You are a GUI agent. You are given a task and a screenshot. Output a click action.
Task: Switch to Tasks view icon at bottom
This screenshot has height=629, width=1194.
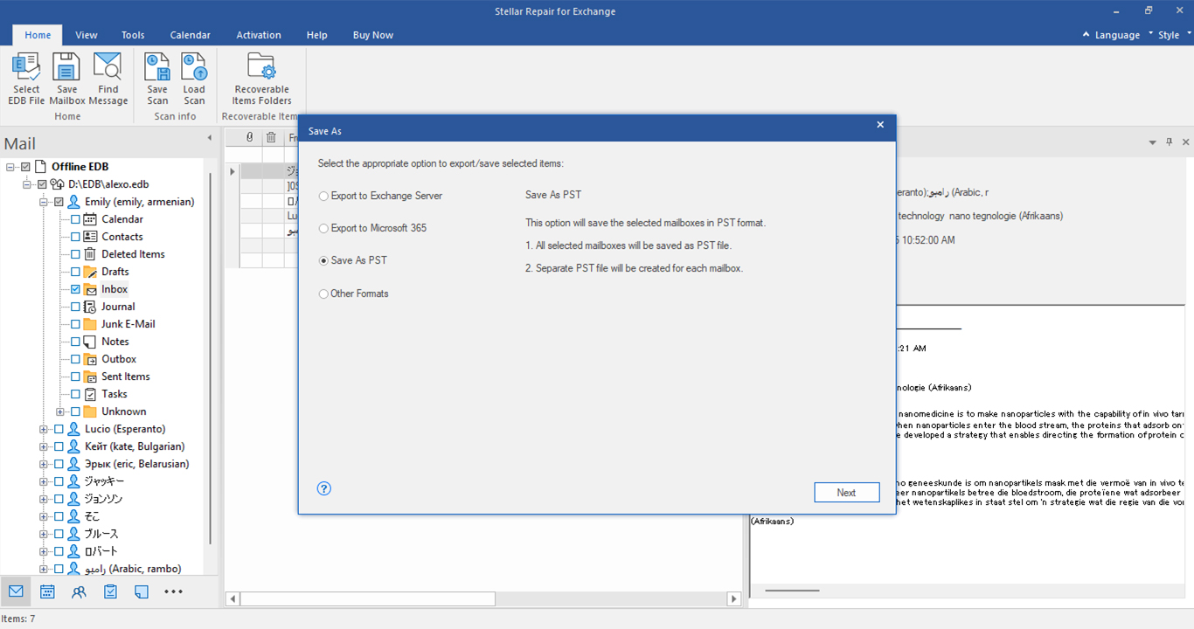110,591
